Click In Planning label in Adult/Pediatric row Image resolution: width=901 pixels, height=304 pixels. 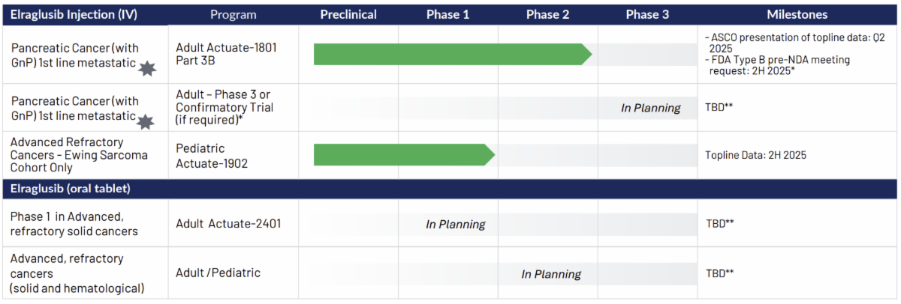[551, 274]
